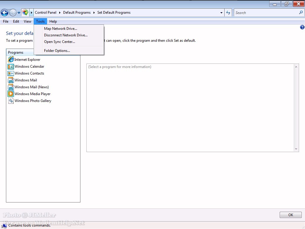305x229 pixels.
Task: Click the Windows Mail icon
Action: click(11, 80)
